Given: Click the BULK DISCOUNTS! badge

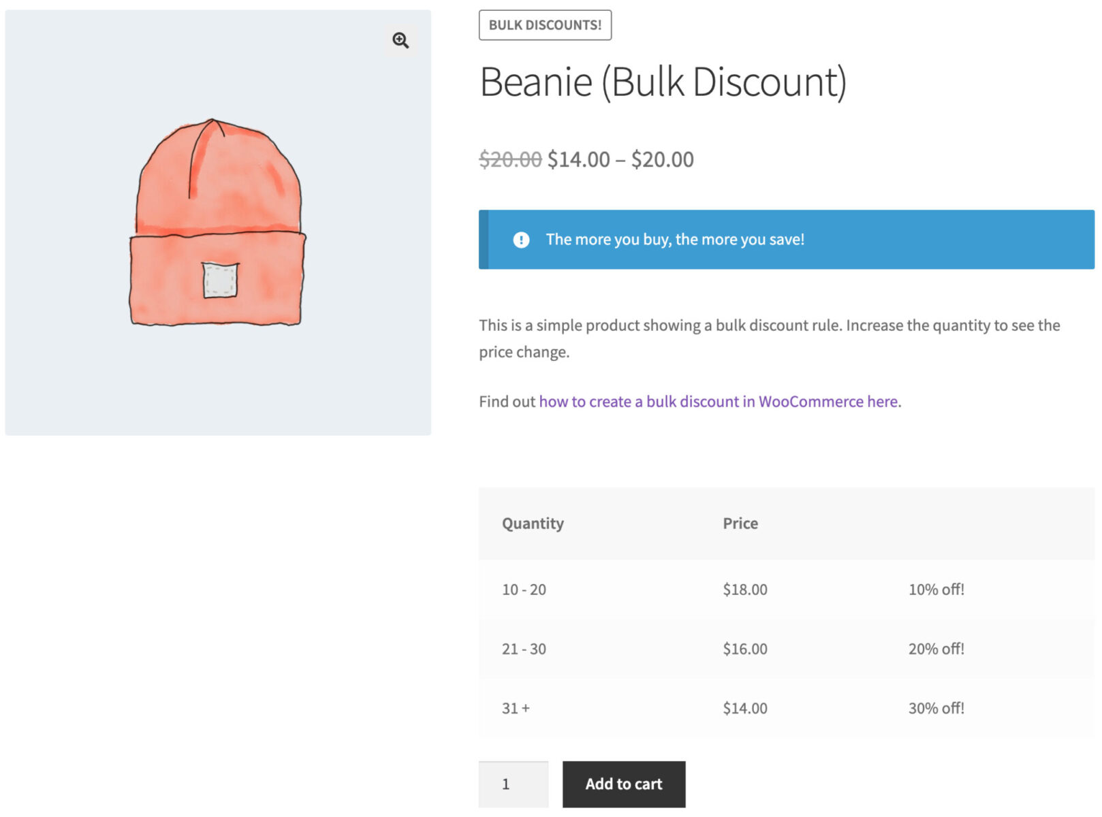Looking at the screenshot, I should 545,26.
